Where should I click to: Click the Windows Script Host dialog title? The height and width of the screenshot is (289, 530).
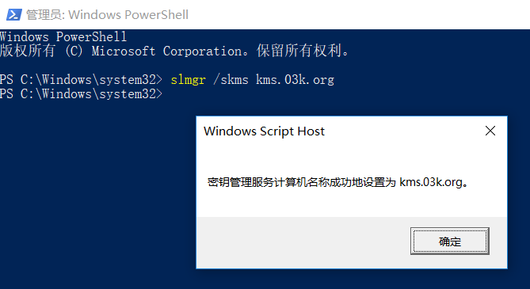(x=264, y=131)
